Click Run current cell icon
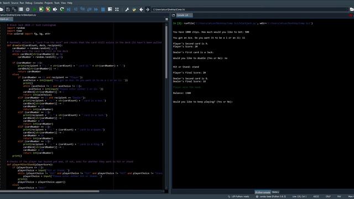 coord(41,9)
